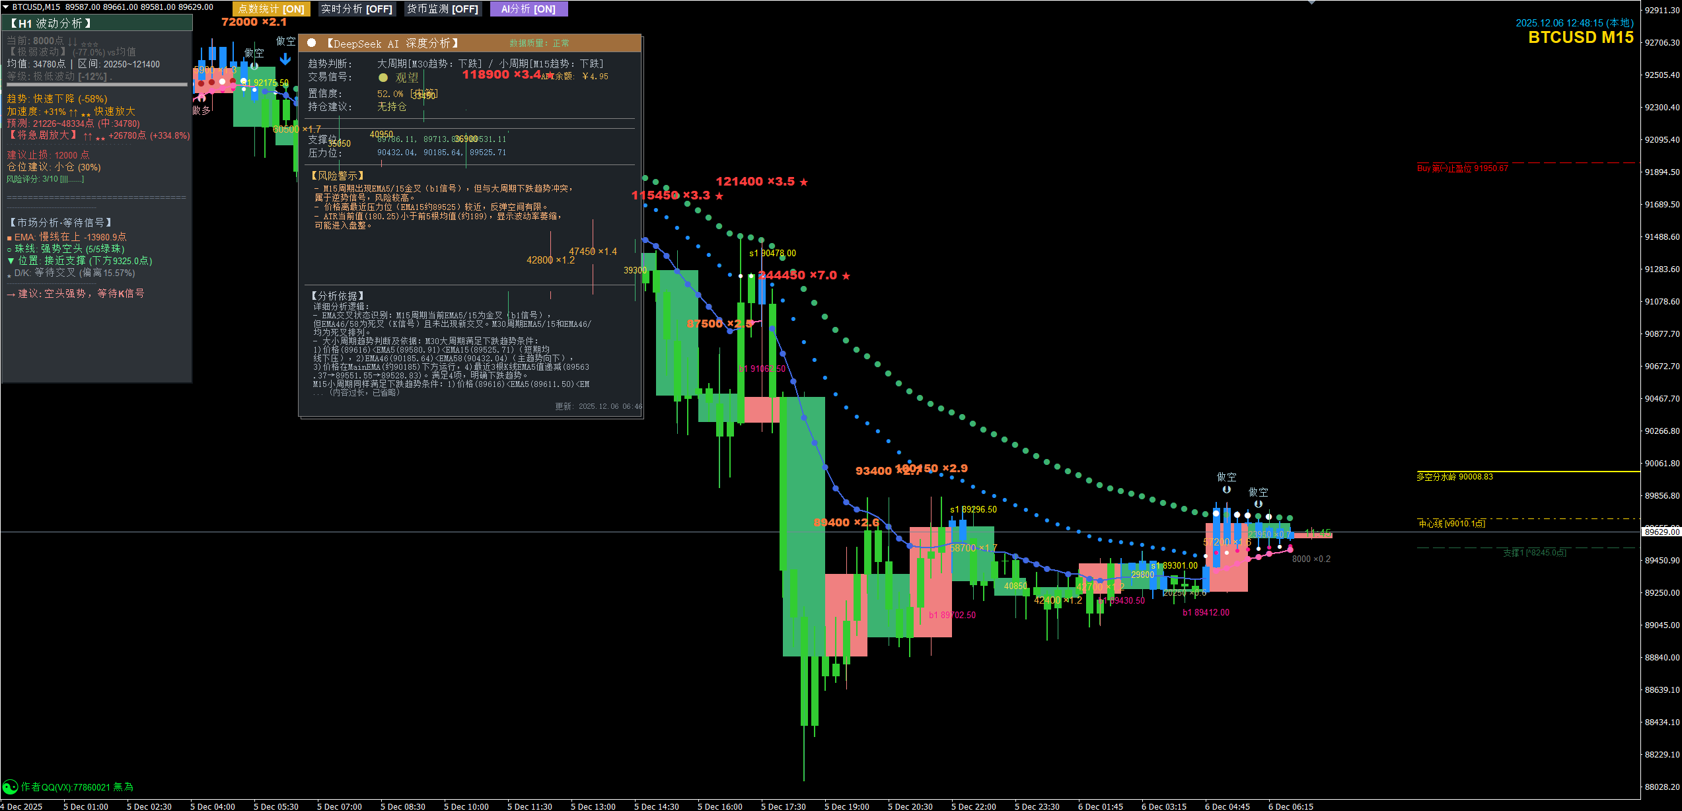Click the green author QQ logo icon

pos(10,787)
